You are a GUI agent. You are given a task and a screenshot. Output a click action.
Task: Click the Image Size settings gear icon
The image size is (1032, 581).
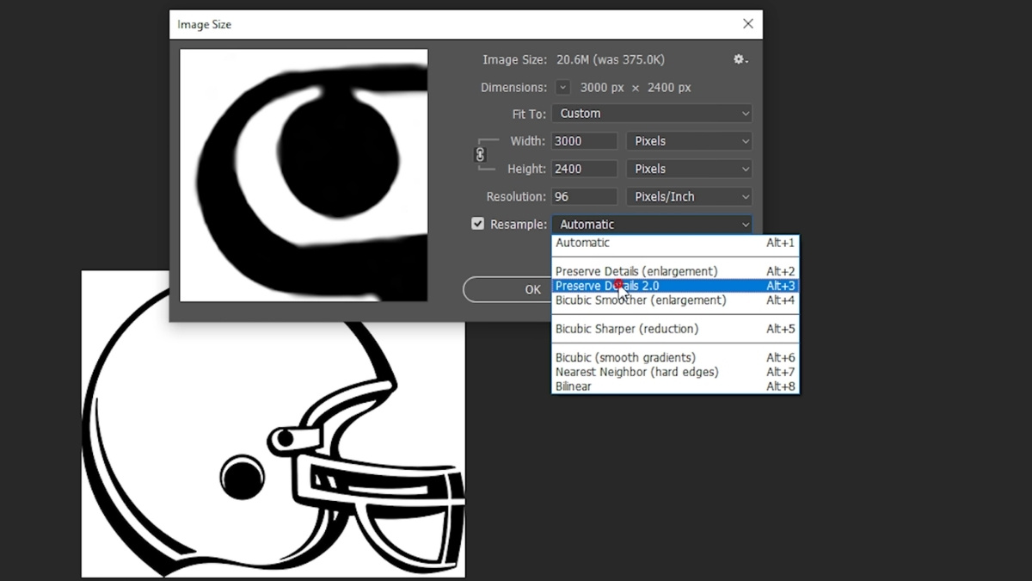[740, 59]
